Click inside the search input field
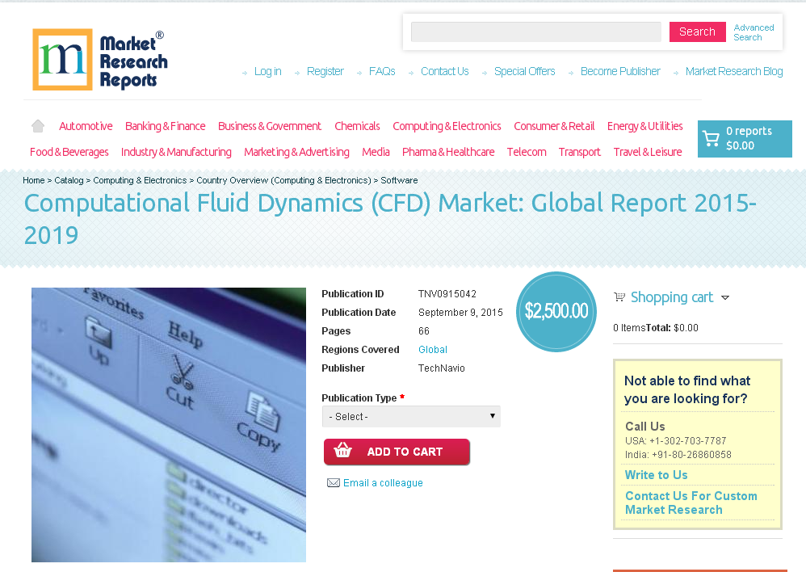Screen dimensions: 806x572 pyautogui.click(x=535, y=32)
